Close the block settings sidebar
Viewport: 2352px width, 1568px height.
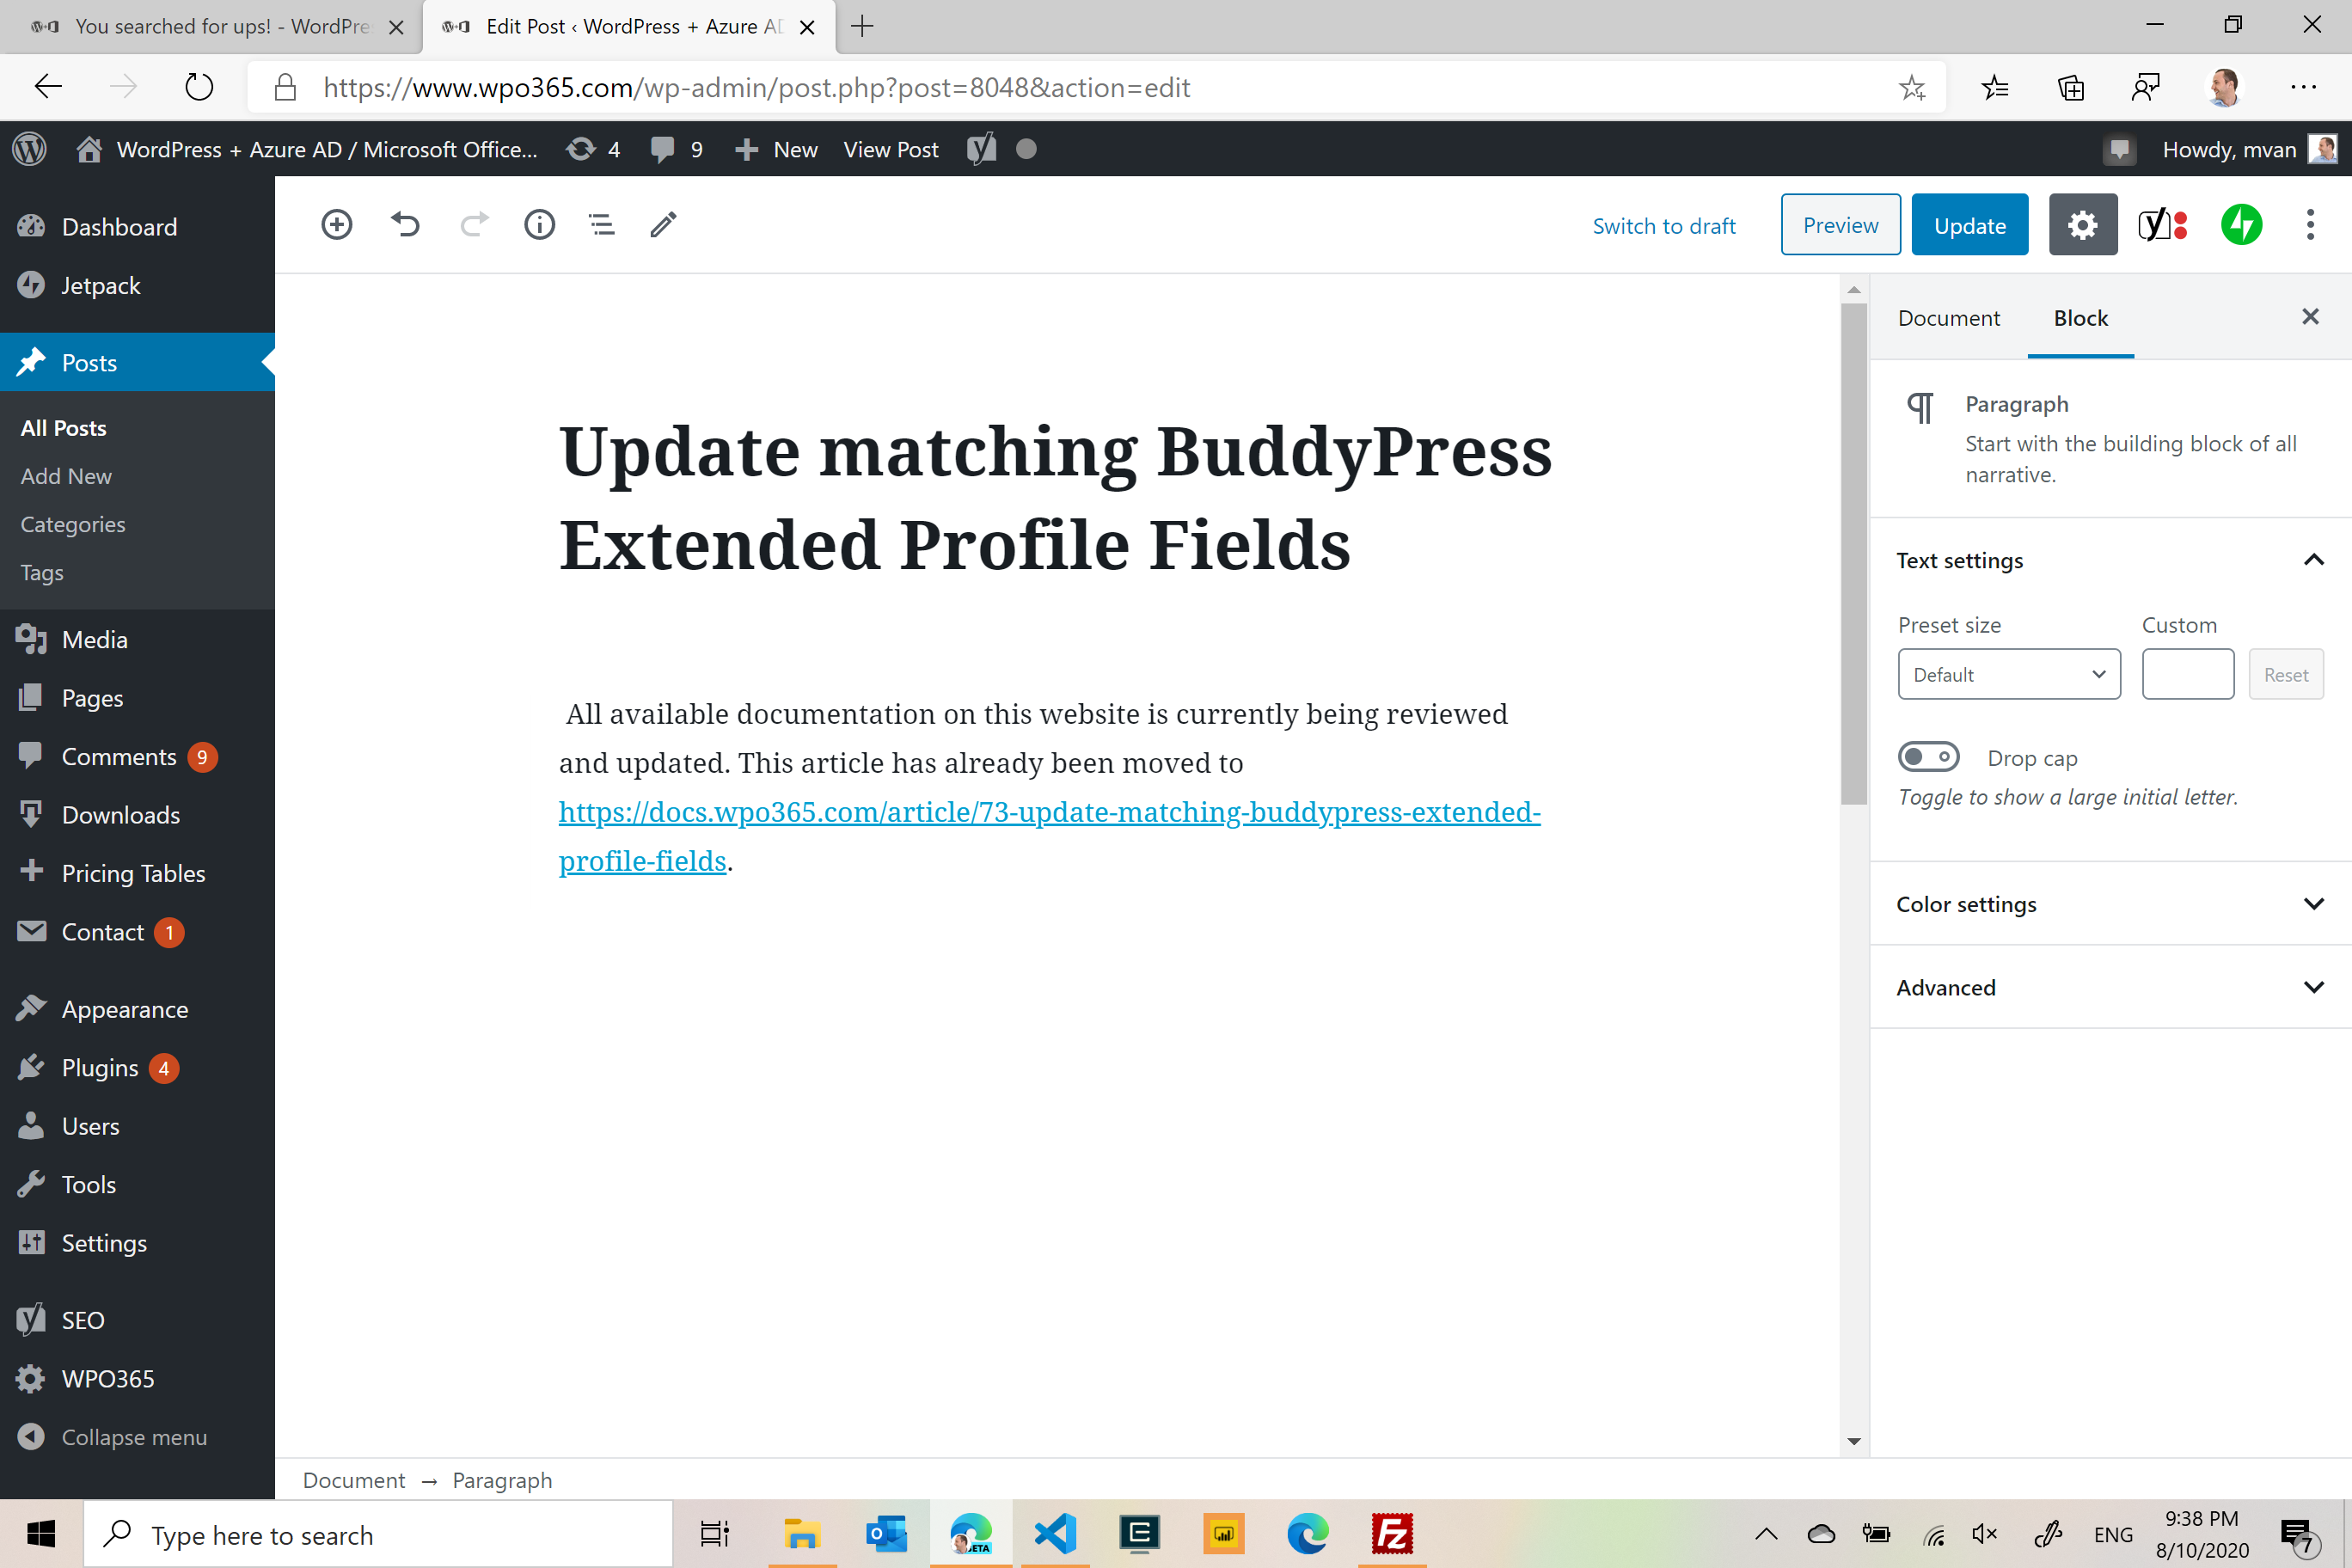(x=2310, y=317)
